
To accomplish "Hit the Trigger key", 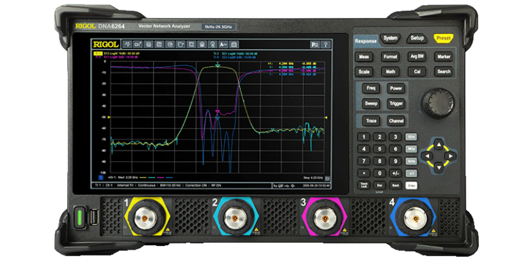I will (396, 104).
